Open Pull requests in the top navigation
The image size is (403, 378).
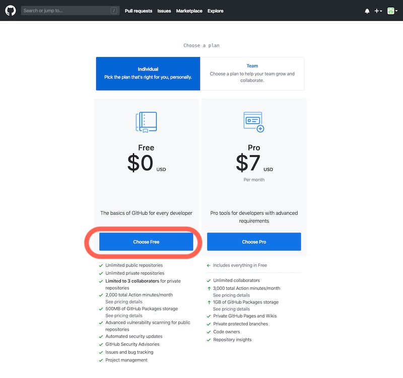(139, 11)
